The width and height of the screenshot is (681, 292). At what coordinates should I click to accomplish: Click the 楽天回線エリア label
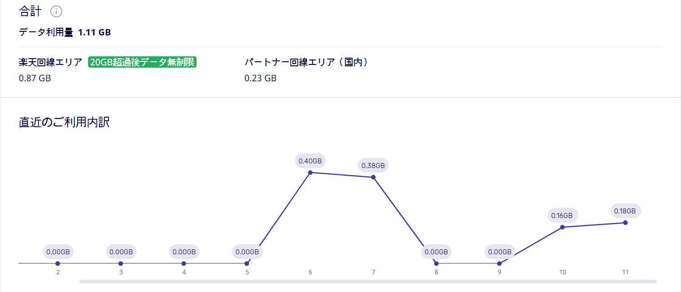(x=50, y=62)
